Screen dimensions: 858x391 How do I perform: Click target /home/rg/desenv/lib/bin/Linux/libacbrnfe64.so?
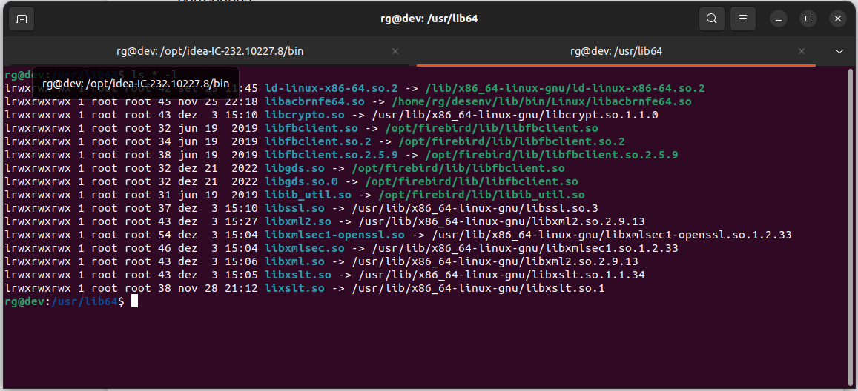point(541,101)
